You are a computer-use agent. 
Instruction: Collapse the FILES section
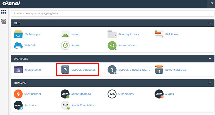[x=210, y=23]
